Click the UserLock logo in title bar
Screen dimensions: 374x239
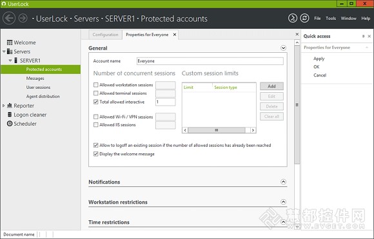[4, 4]
